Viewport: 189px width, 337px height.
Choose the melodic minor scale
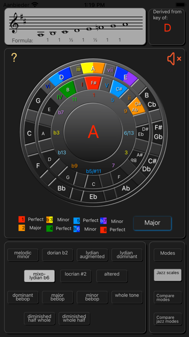click(x=23, y=255)
